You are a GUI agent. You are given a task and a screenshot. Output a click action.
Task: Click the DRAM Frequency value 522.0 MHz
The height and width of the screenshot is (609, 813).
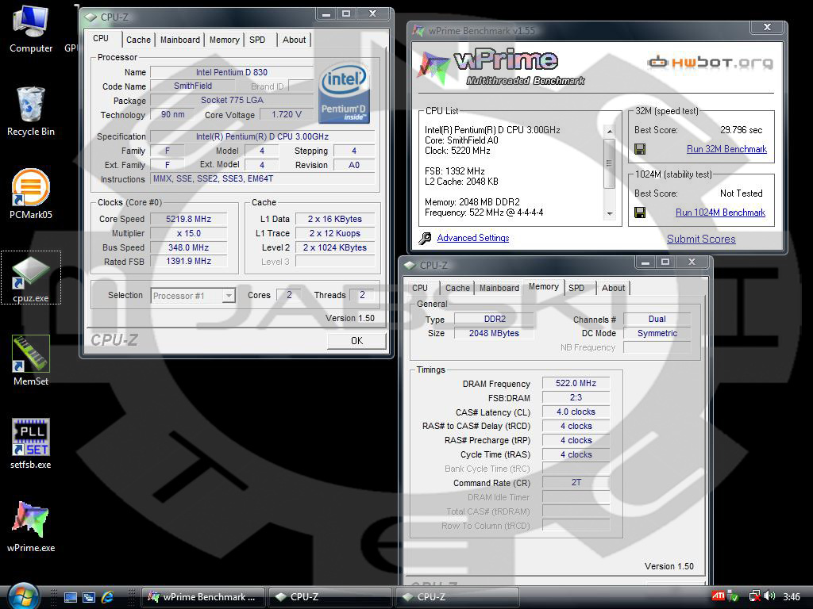[576, 383]
